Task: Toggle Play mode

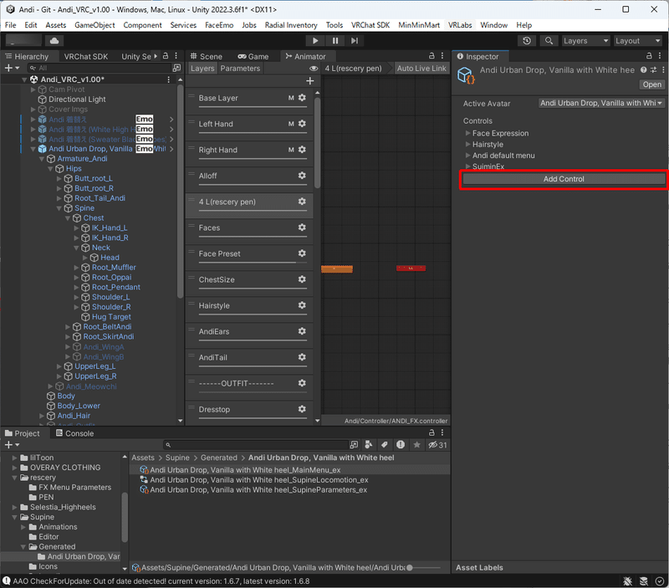Action: click(315, 40)
